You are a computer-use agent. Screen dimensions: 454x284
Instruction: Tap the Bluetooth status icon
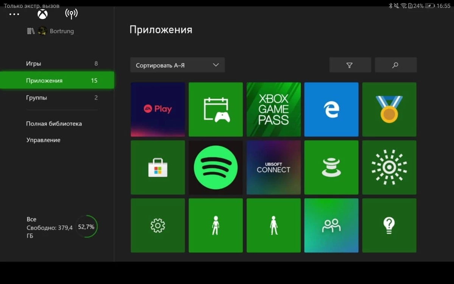pyautogui.click(x=391, y=6)
